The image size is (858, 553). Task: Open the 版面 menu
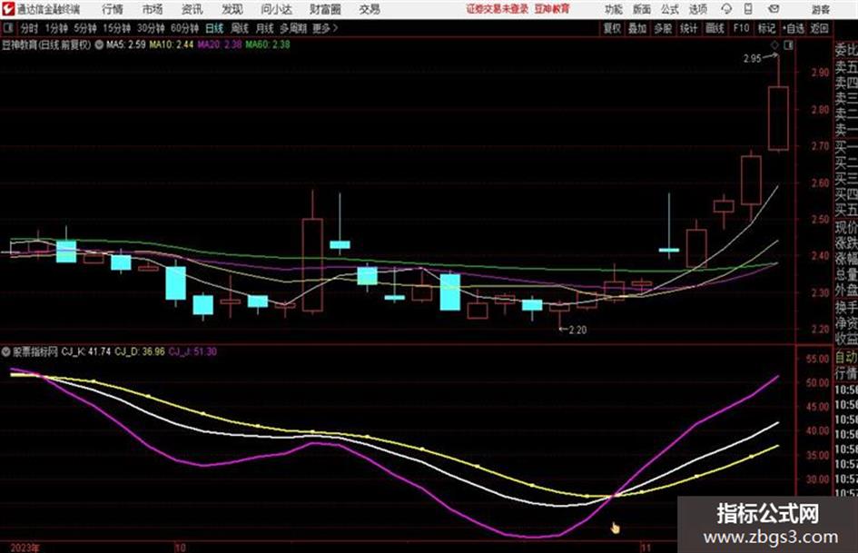[641, 9]
